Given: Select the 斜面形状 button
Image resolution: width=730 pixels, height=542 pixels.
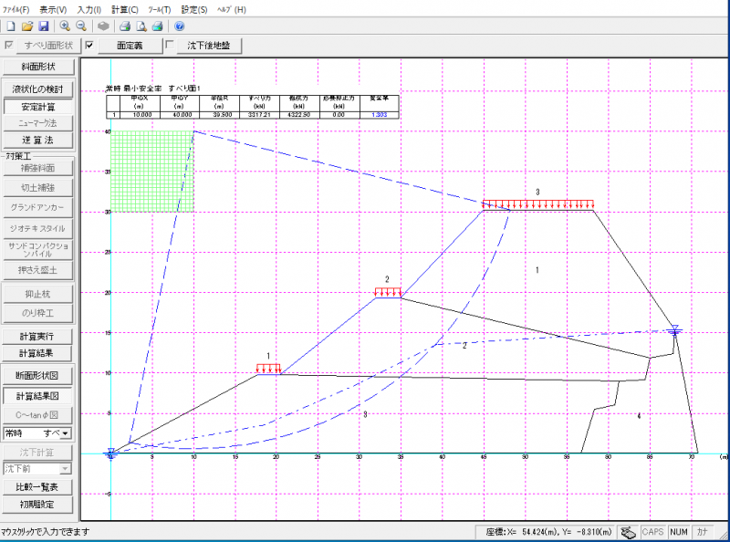Looking at the screenshot, I should coord(38,67).
